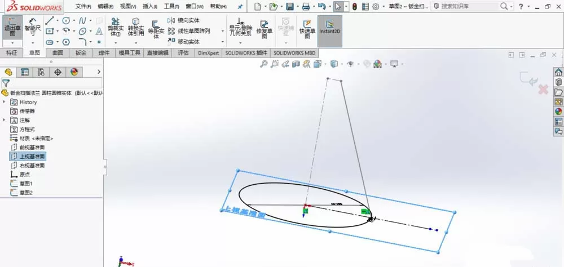564x267 pixels.
Task: Click the New document icon
Action: tap(258, 6)
